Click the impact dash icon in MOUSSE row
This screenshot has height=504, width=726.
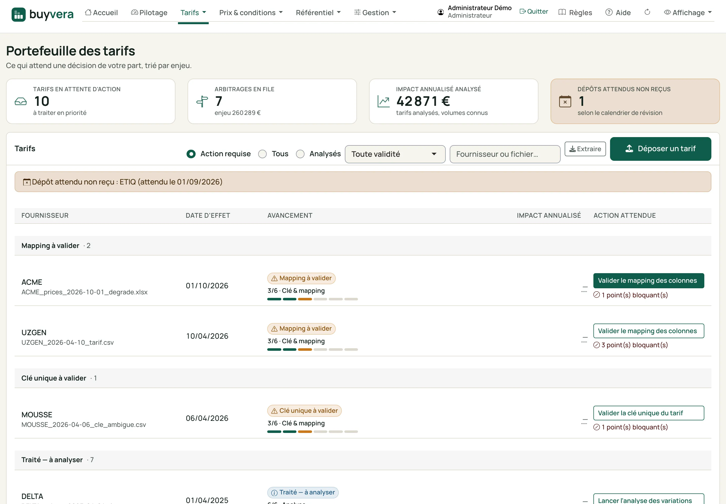click(x=585, y=422)
